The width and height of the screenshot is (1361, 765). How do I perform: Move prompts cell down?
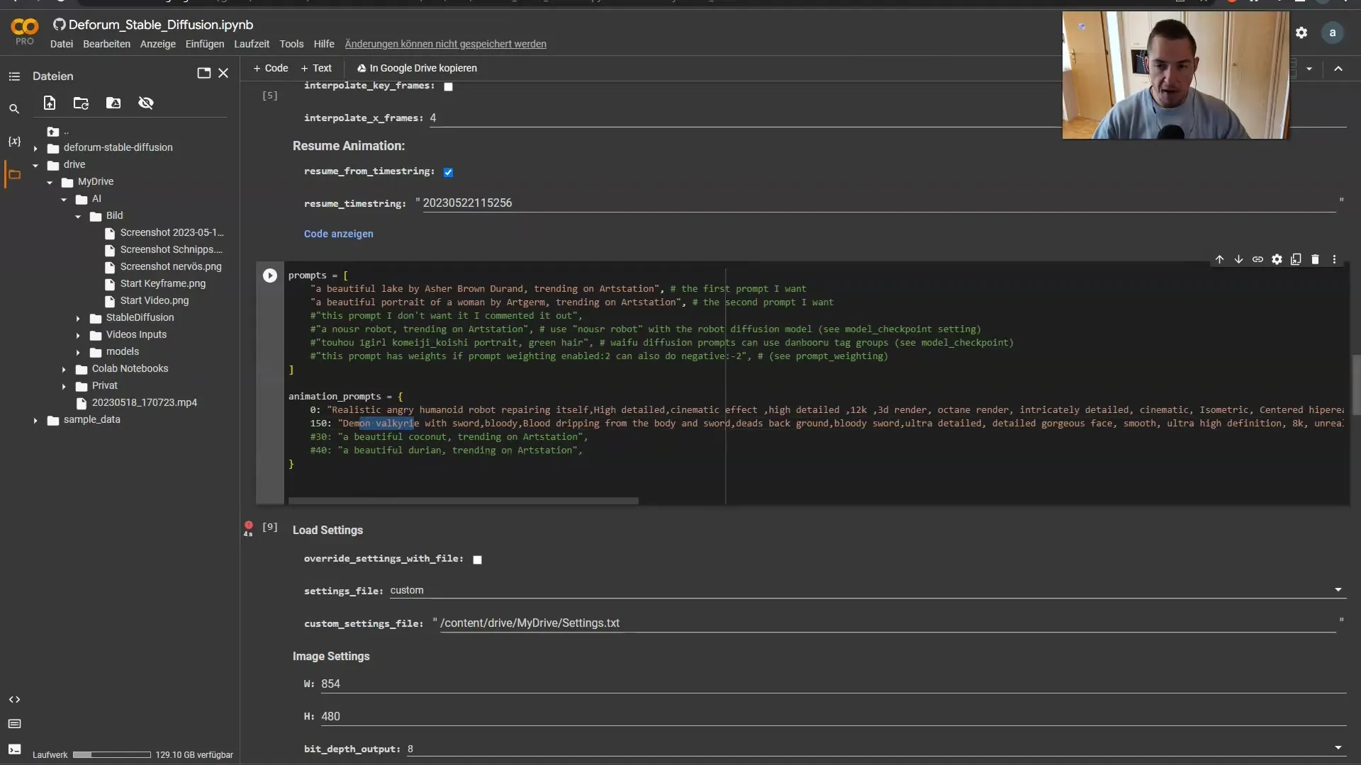(x=1238, y=259)
